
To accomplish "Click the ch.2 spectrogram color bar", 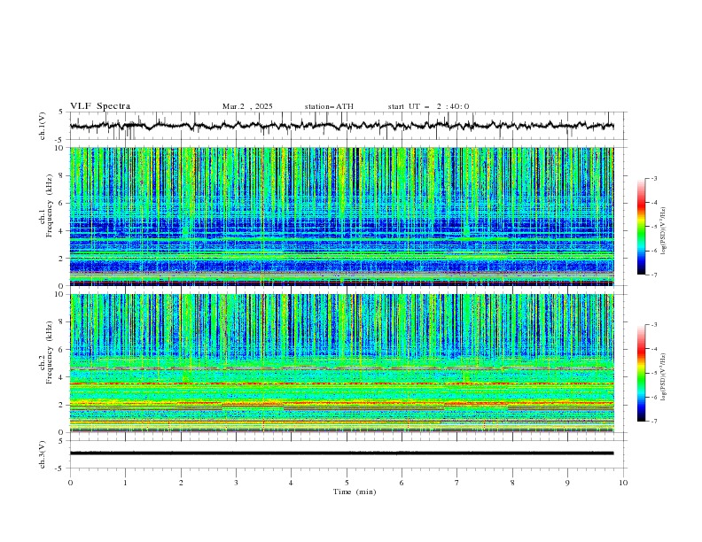I will [641, 373].
